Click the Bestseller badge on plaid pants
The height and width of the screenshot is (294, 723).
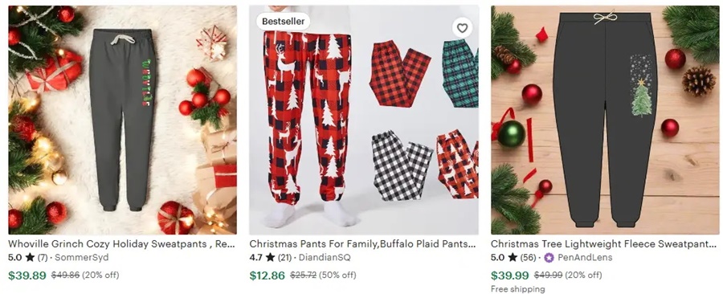click(x=283, y=21)
